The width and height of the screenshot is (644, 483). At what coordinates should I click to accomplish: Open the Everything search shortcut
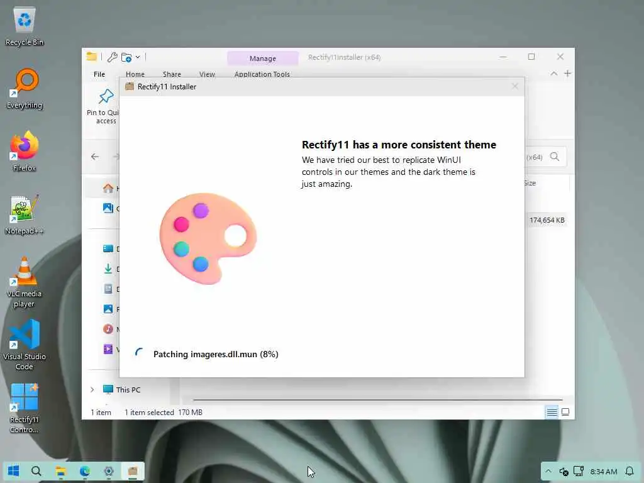click(x=25, y=88)
